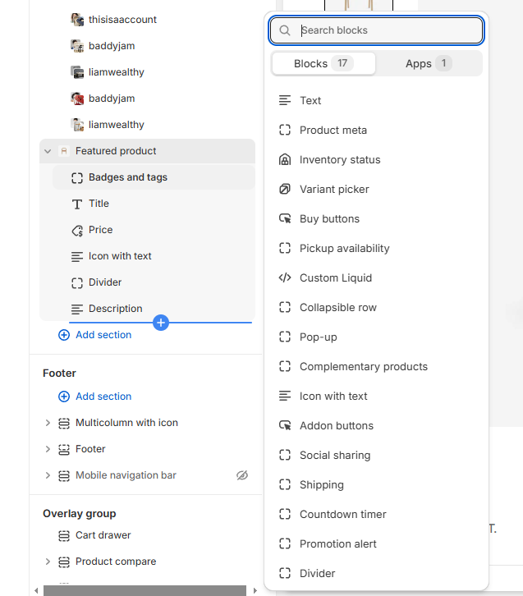The width and height of the screenshot is (523, 596).
Task: Click the Inventory status icon
Action: (x=285, y=159)
